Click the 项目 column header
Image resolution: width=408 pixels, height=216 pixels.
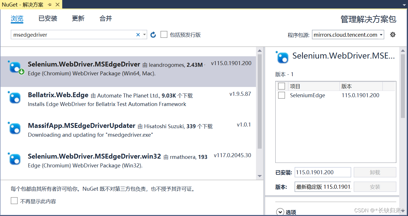314,86
